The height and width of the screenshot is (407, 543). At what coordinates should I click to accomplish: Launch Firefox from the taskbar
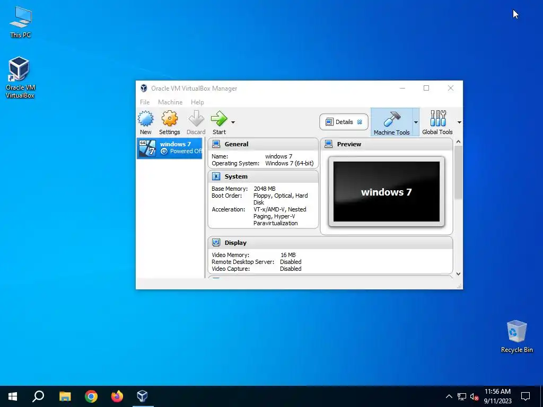tap(117, 396)
